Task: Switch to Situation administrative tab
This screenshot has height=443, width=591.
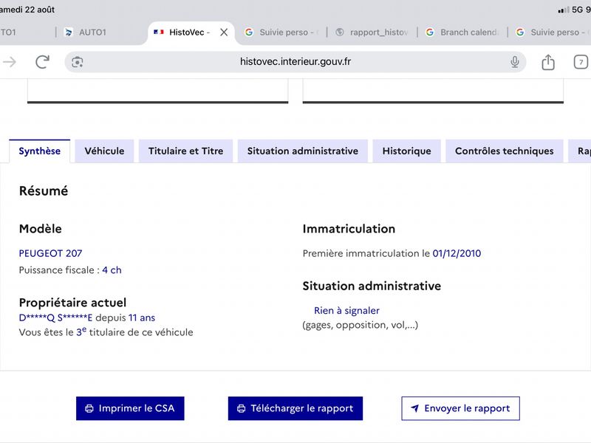Action: [x=303, y=151]
